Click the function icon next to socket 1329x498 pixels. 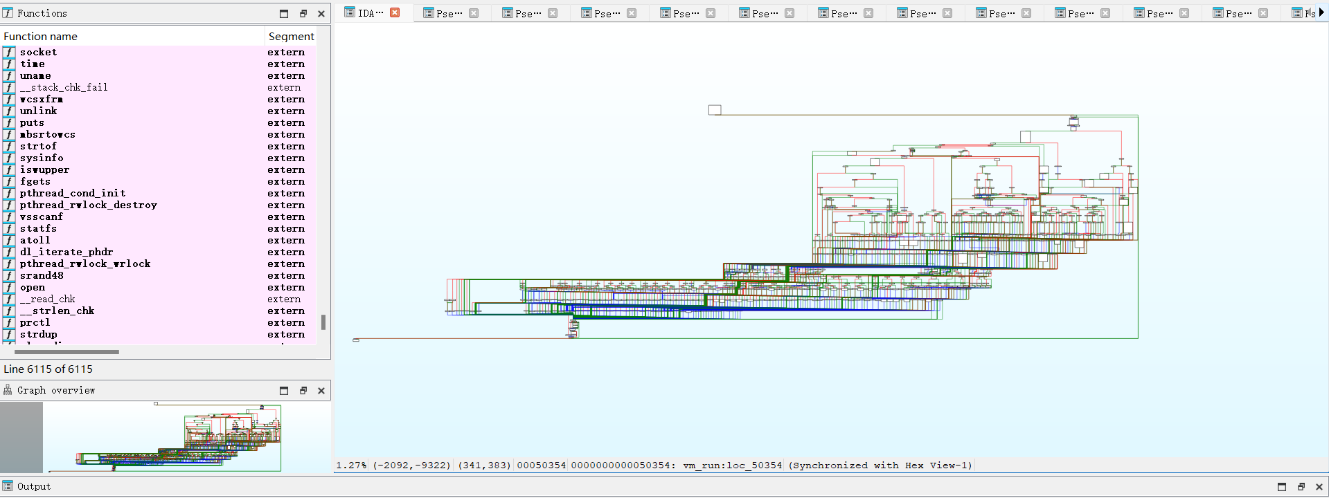9,52
